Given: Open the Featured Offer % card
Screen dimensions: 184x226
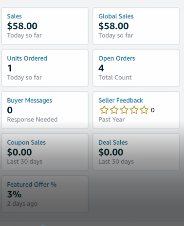Looking at the screenshot, I should (45, 194).
